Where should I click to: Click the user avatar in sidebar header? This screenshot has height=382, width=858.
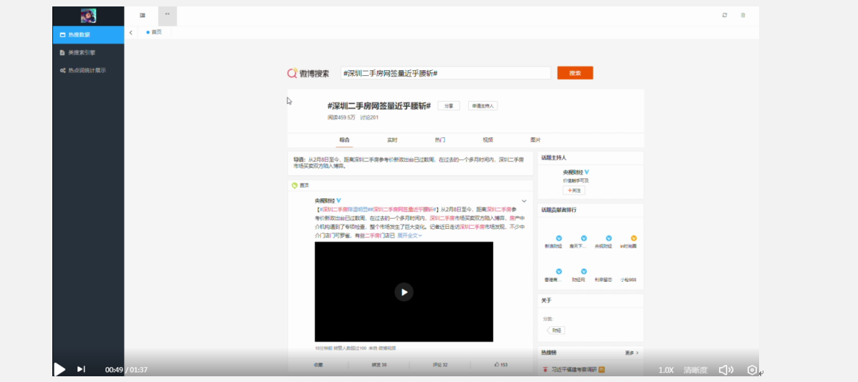[x=88, y=16]
